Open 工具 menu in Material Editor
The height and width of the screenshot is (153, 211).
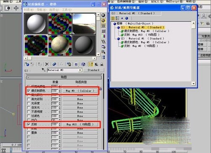(x=67, y=10)
